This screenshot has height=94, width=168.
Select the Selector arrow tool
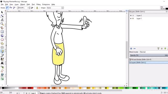tap(2, 12)
